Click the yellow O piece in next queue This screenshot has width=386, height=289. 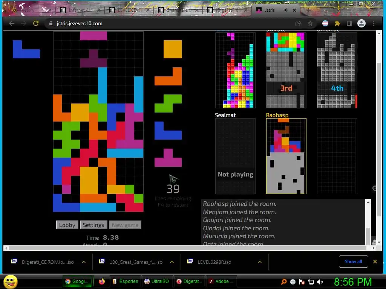click(173, 49)
